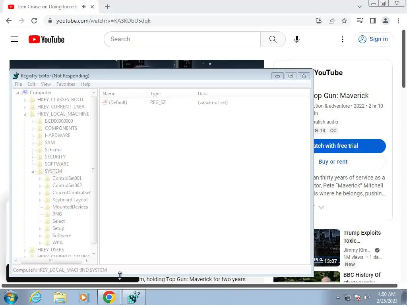Screen dimensions: 407x305
Task: Click the registry tree horizontal scrollbar
Action: point(51,261)
